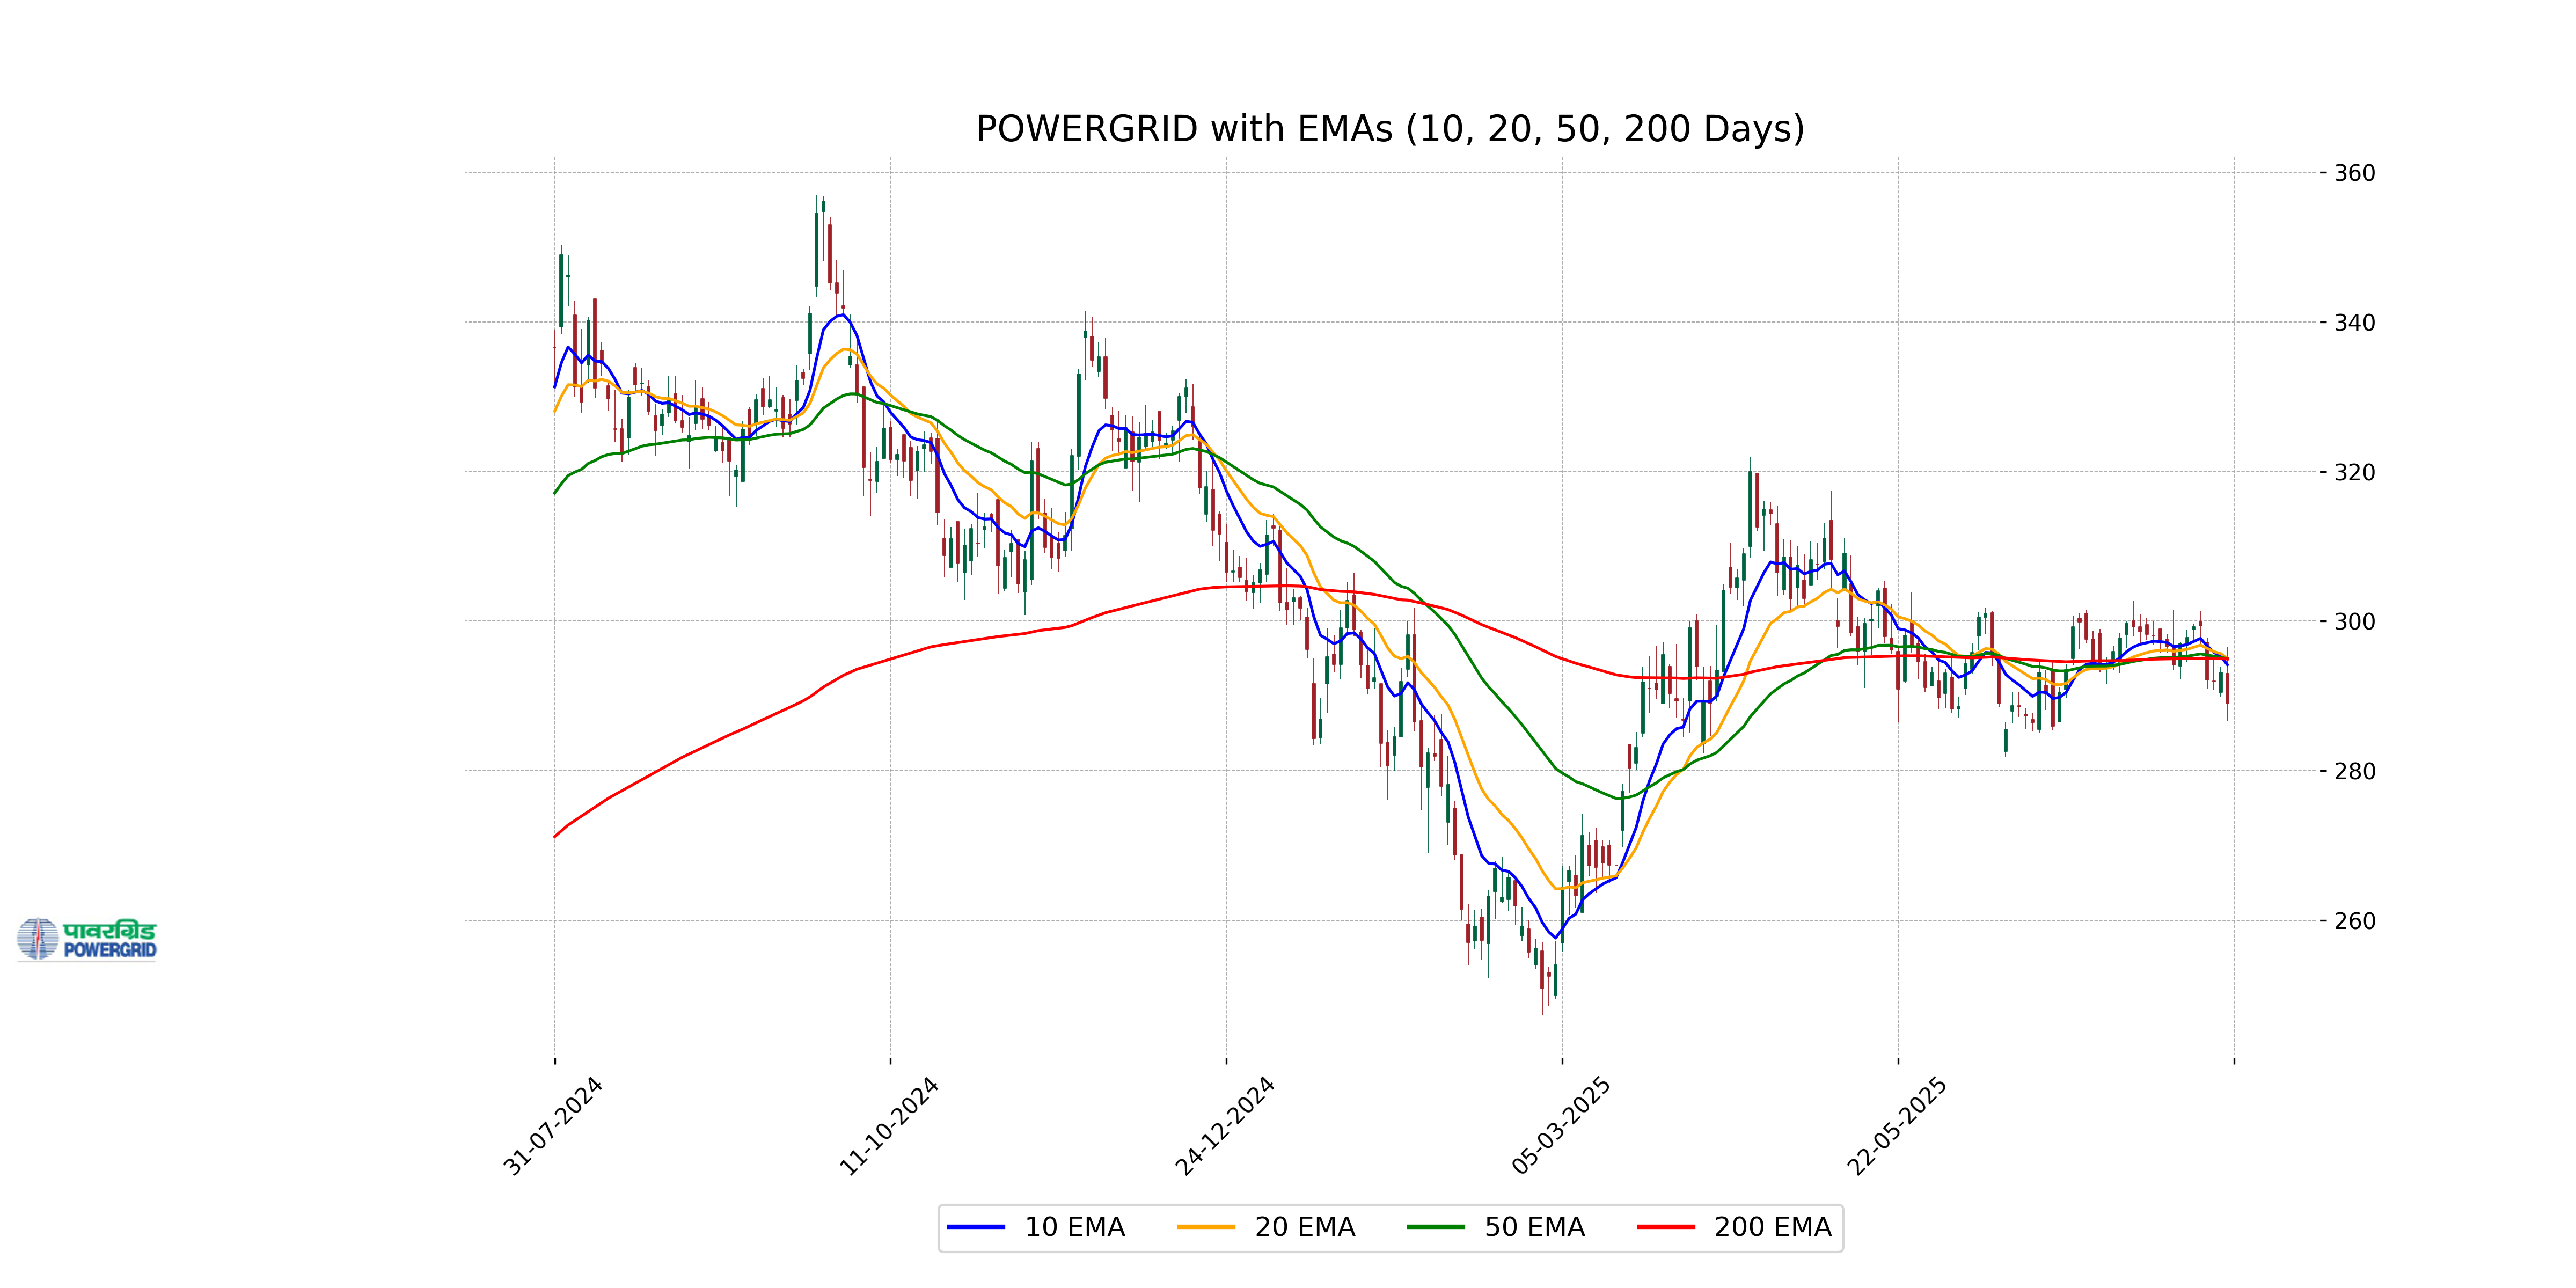Click the 31-07-2024 date label
The width and height of the screenshot is (2576, 1288).
(x=553, y=1126)
